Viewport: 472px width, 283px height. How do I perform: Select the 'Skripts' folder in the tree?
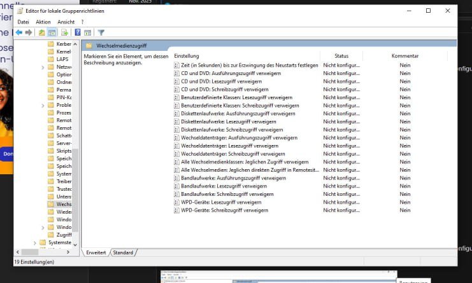click(64, 151)
